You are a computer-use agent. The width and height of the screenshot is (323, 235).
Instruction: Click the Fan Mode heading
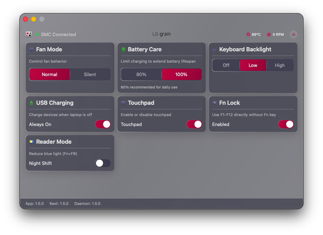coord(49,50)
